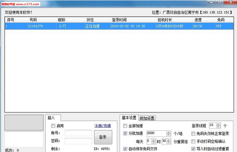Uncheck the 分批加速 checkbox
This screenshot has height=152, width=237.
[125, 133]
